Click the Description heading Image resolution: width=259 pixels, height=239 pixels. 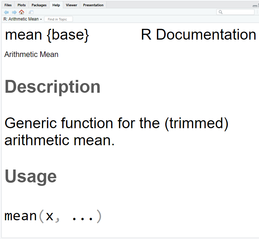pyautogui.click(x=52, y=87)
